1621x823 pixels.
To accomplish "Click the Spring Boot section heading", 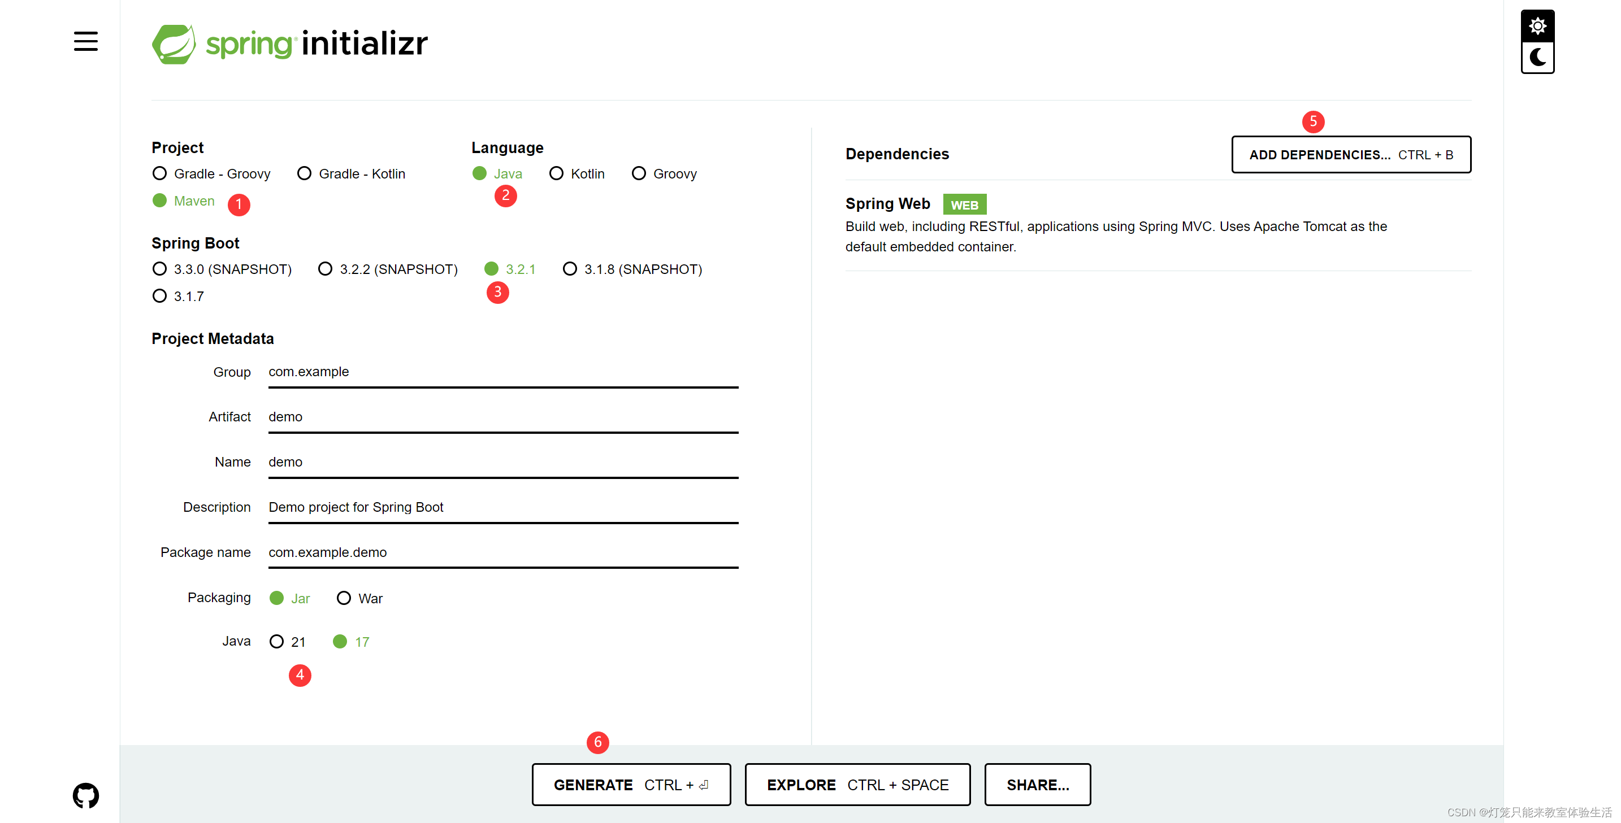I will 195,243.
